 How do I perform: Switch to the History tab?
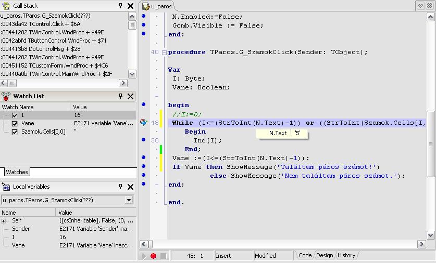coord(346,255)
